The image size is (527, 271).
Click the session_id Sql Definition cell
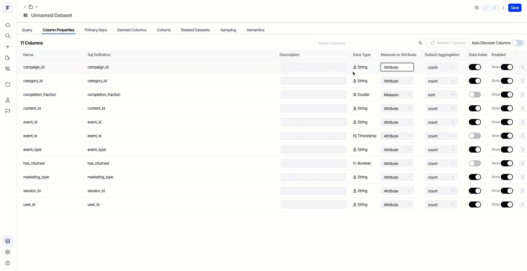96,191
